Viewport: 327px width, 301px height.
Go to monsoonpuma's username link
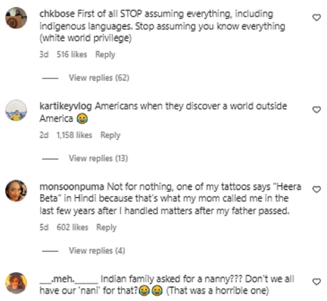[72, 187]
